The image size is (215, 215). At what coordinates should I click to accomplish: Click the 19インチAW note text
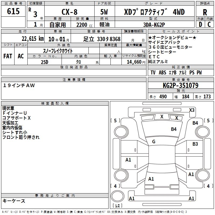19,85
